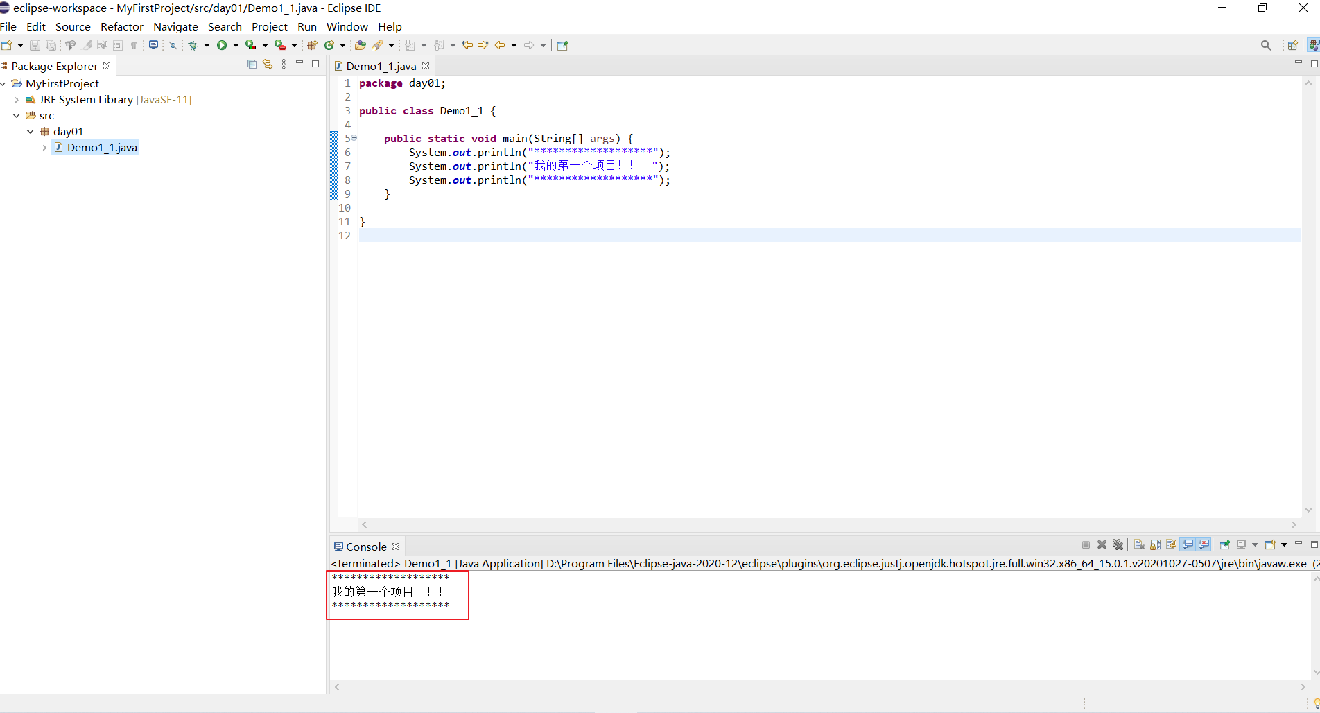The image size is (1320, 713).
Task: Collapse All in Package Explorer
Action: pyautogui.click(x=252, y=65)
